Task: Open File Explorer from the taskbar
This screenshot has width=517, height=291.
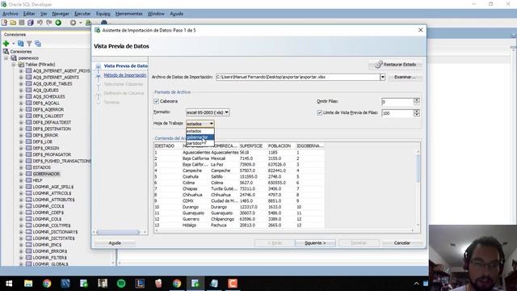Action: pos(28,284)
